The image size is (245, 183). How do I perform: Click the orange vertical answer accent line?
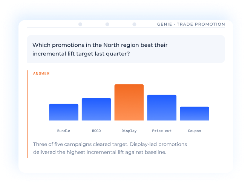pyautogui.click(x=27, y=114)
